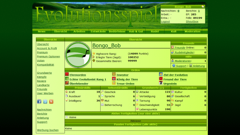Click the Ehrenorden medal icon
The height and width of the screenshot is (135, 240).
pyautogui.click(x=67, y=74)
